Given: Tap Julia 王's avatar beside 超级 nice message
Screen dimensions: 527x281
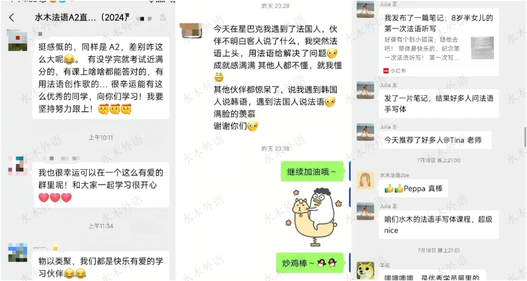Looking at the screenshot, I should [365, 212].
